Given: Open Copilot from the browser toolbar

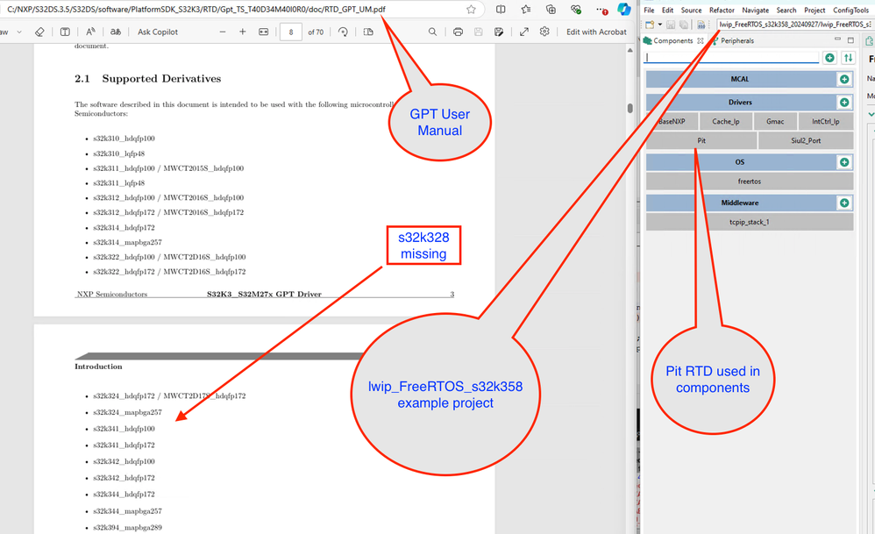Looking at the screenshot, I should (626, 10).
